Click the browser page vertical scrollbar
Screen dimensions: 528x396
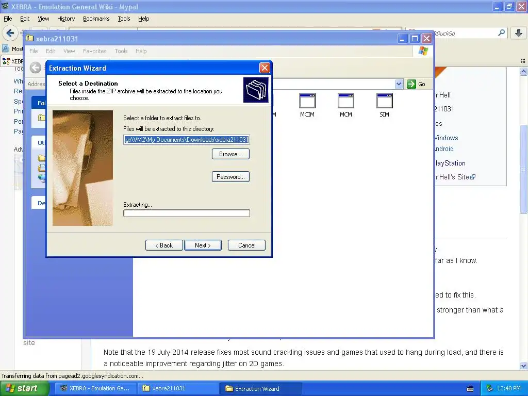(523, 169)
